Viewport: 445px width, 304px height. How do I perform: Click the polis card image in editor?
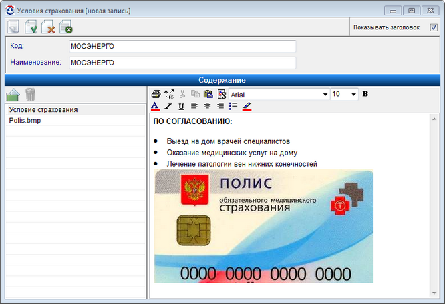point(263,226)
